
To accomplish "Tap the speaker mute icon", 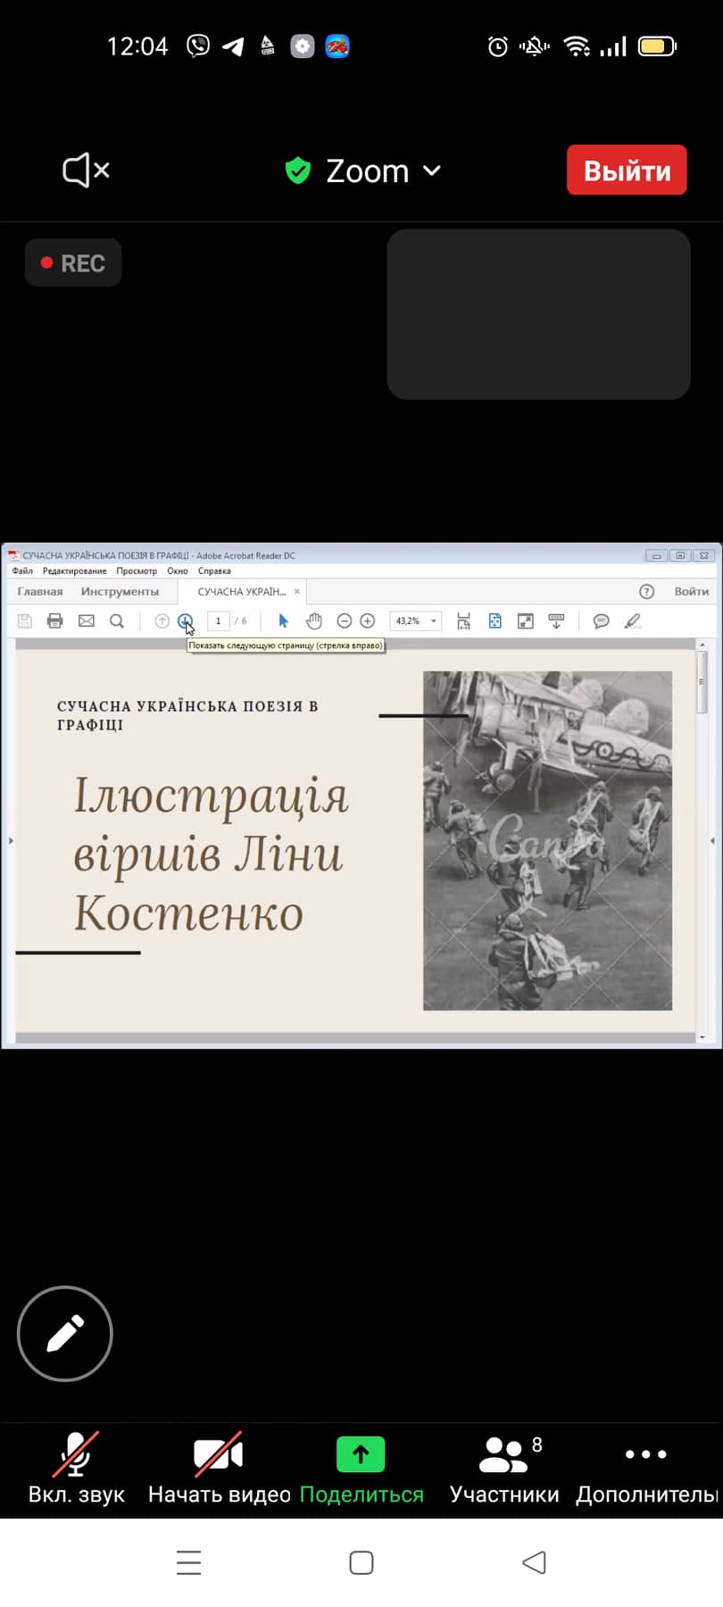I will 86,170.
